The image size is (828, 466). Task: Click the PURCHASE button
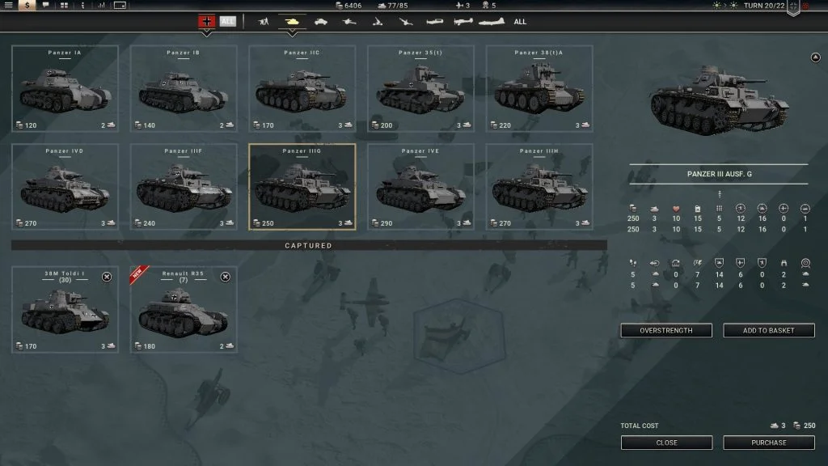[x=769, y=443]
